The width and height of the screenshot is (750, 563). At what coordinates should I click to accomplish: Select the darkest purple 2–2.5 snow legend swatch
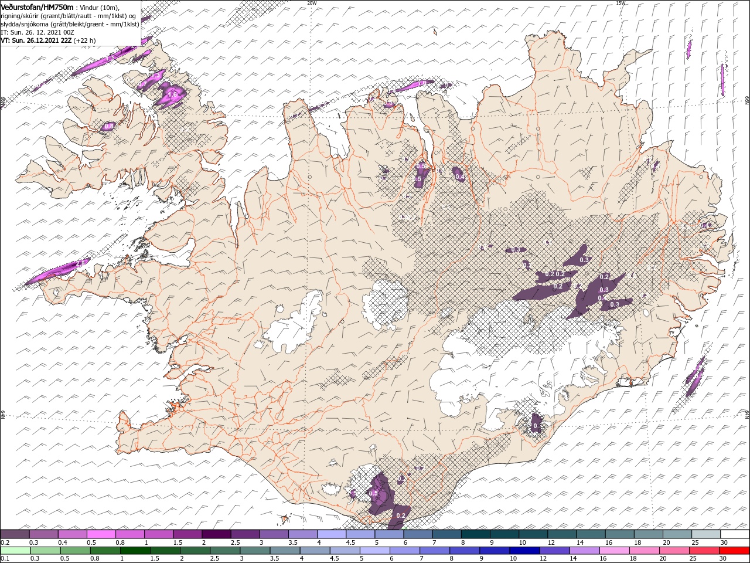(x=216, y=534)
